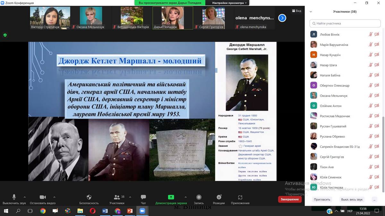
Task: Open the Вид view menu
Action: (x=296, y=11)
